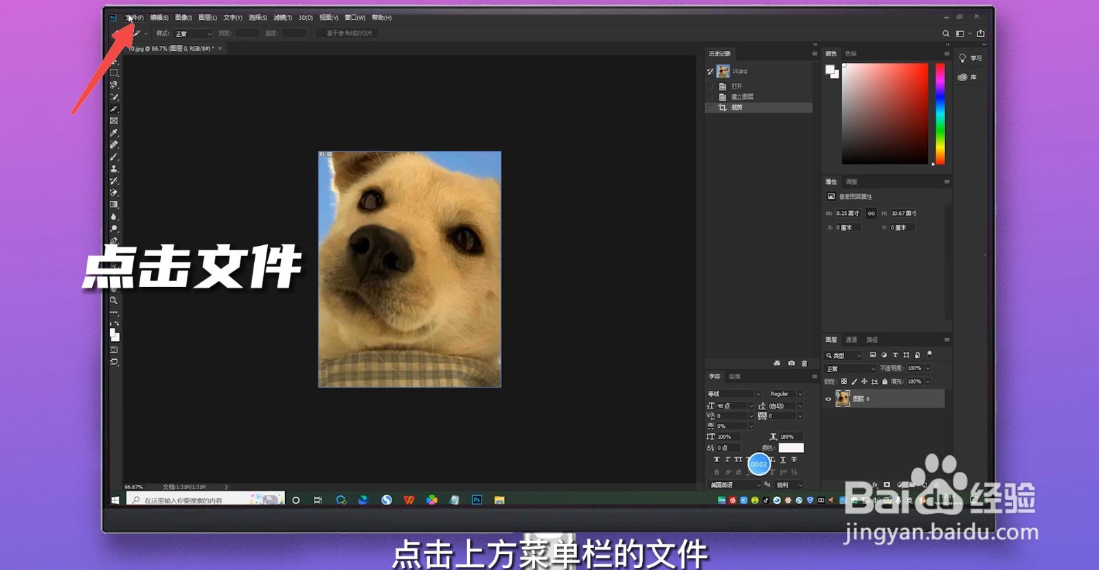Image resolution: width=1099 pixels, height=570 pixels.
Task: Open File Explorer on the taskbar
Action: [499, 500]
